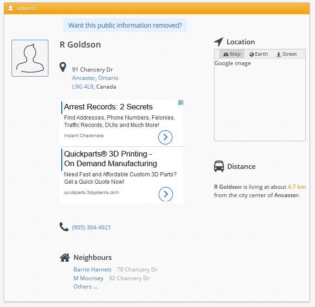This screenshot has height=307, width=315.
Task: Open the Ontario province link
Action: [108, 78]
